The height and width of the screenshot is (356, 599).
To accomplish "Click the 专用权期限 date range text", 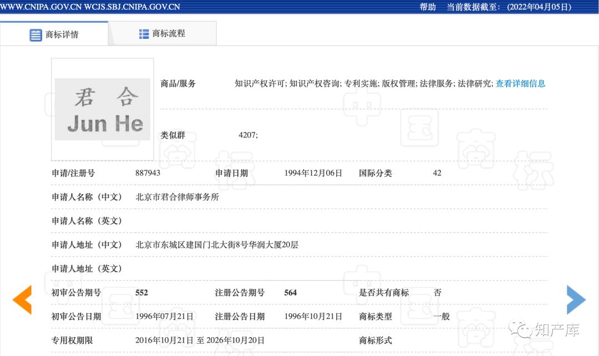I will (x=200, y=340).
